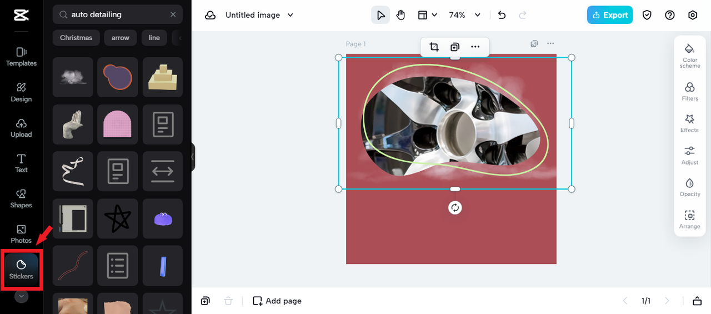Open the Text panel
The height and width of the screenshot is (314, 711).
[21, 163]
